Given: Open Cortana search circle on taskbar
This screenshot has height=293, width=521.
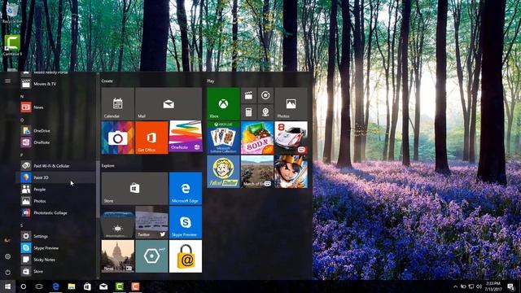Looking at the screenshot, I should pos(24,286).
